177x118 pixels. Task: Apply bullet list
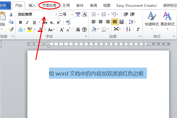[94, 14]
